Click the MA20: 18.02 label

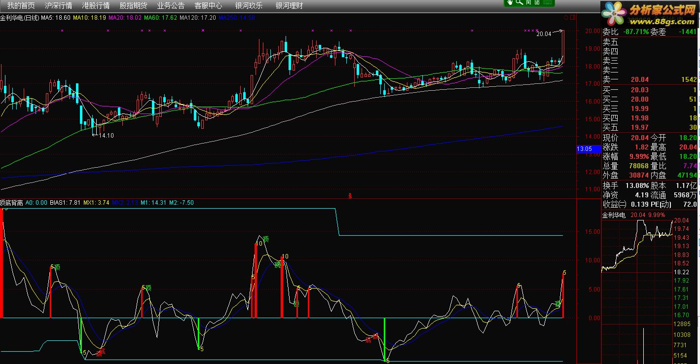coord(125,18)
